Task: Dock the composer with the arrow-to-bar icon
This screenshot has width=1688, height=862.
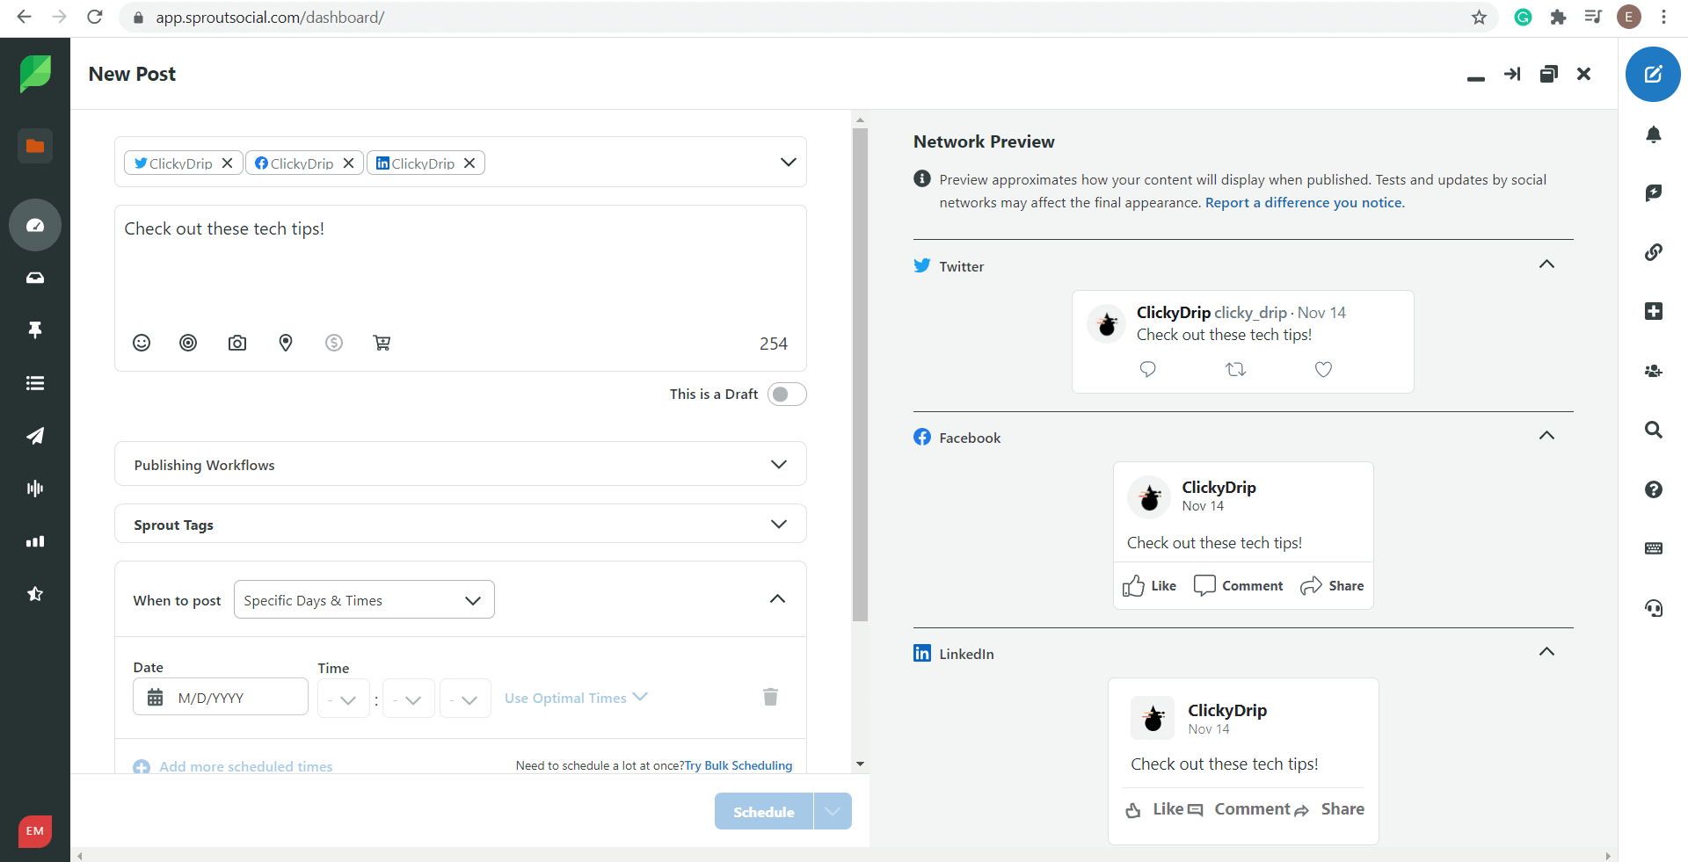Action: coord(1512,74)
